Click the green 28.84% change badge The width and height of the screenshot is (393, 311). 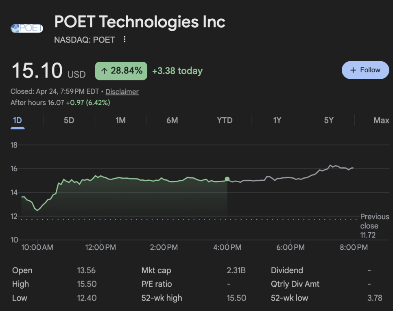[121, 71]
